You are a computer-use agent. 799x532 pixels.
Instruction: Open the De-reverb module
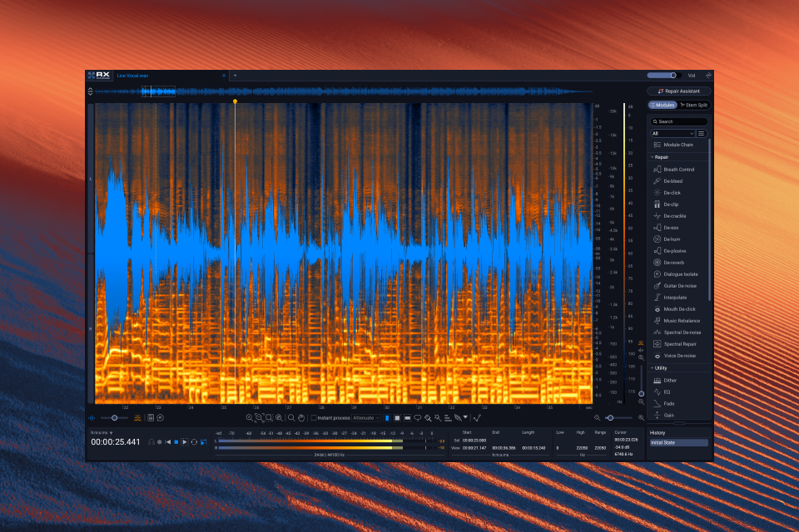pyautogui.click(x=678, y=263)
